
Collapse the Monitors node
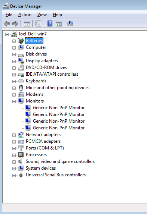point(14,101)
